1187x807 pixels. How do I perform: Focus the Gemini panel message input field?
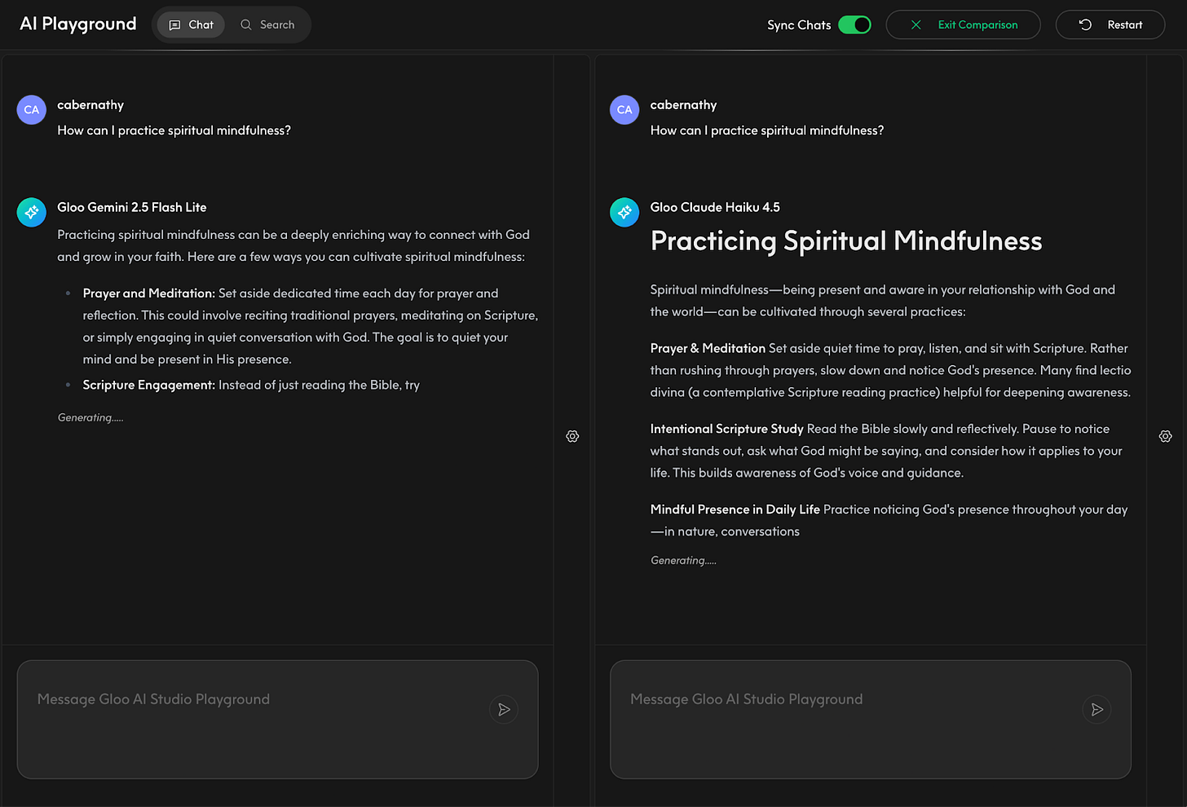click(277, 719)
